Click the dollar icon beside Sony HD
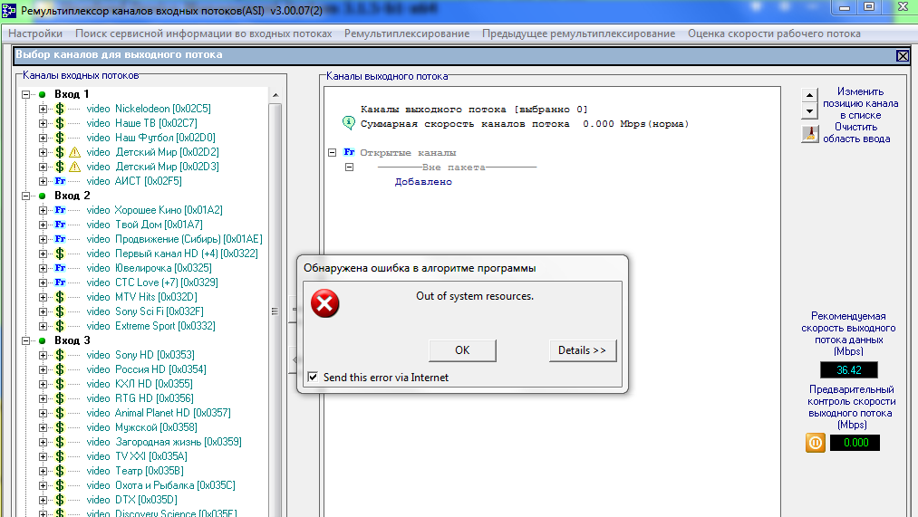Image resolution: width=918 pixels, height=517 pixels. [60, 355]
